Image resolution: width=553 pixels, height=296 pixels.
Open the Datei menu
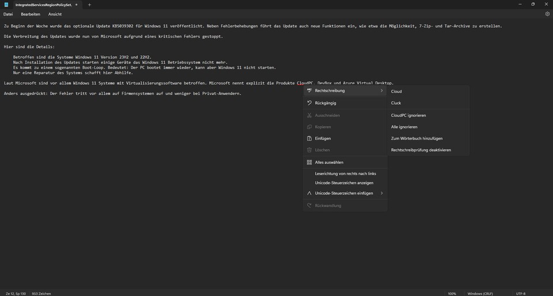pyautogui.click(x=8, y=14)
